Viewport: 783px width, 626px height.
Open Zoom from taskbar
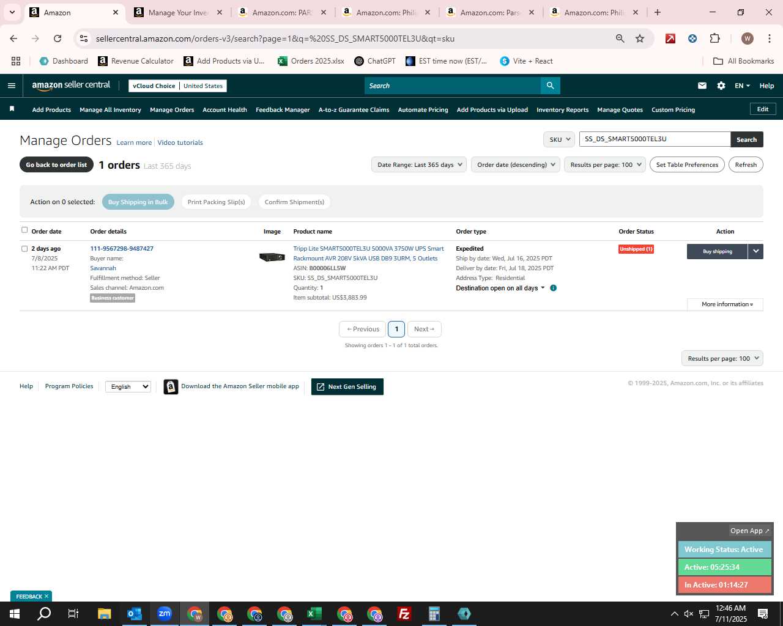165,614
